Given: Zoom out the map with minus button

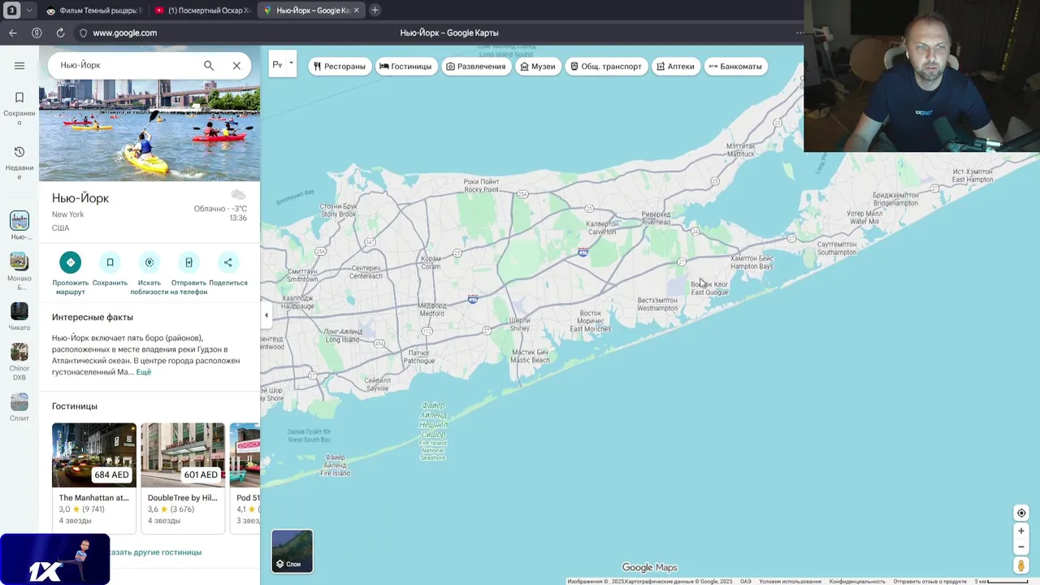Looking at the screenshot, I should [x=1021, y=547].
